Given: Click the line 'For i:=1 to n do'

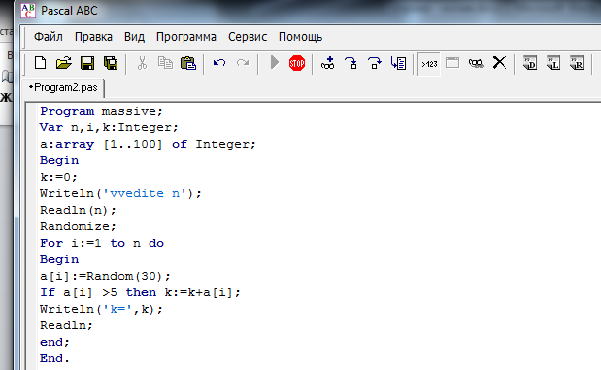Looking at the screenshot, I should tap(102, 243).
